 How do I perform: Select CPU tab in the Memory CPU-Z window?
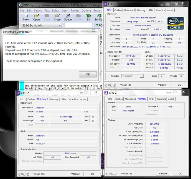(110, 99)
